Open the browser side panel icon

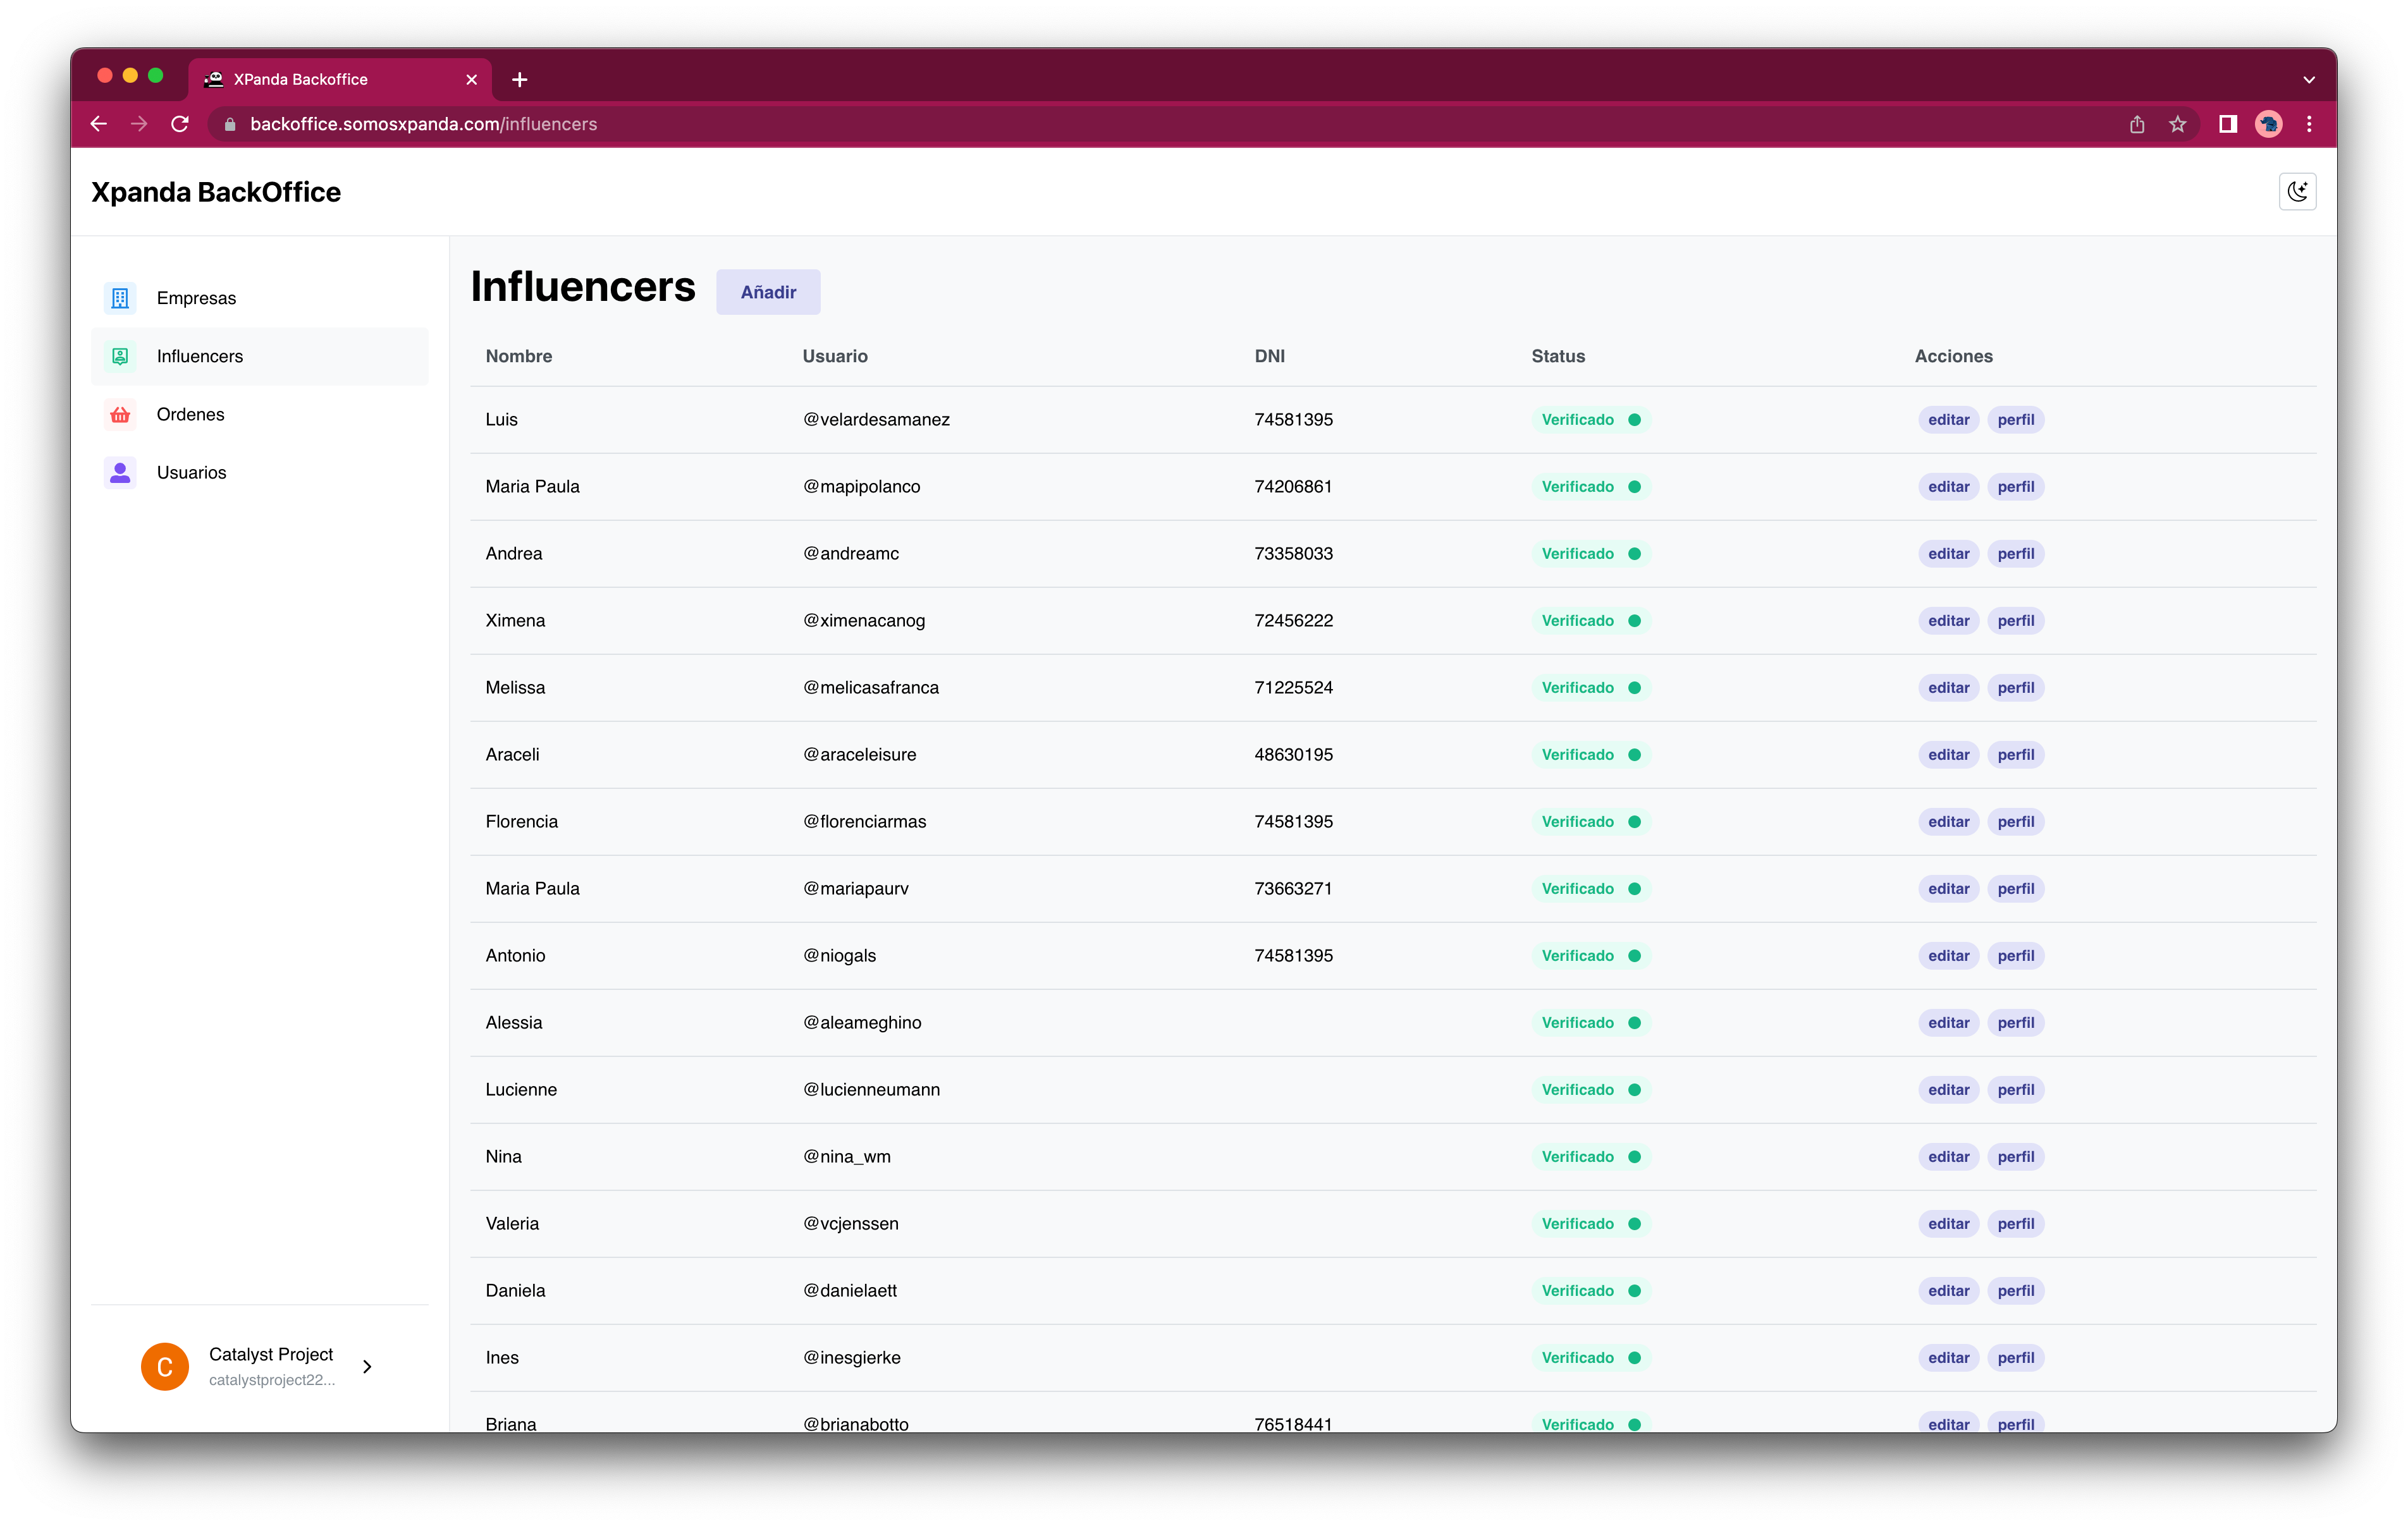2227,124
